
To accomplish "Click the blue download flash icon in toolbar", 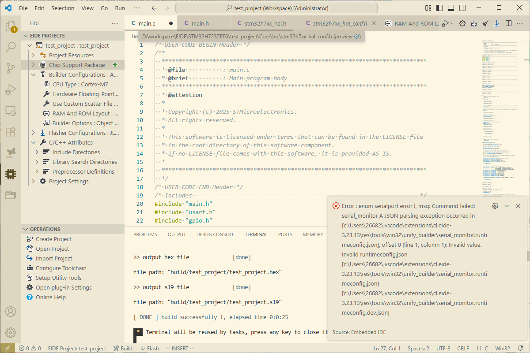I will [497, 23].
